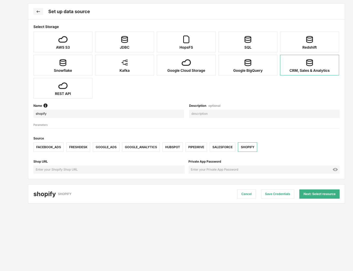Select the JDBC storage option
The height and width of the screenshot is (271, 353).
[x=124, y=42]
